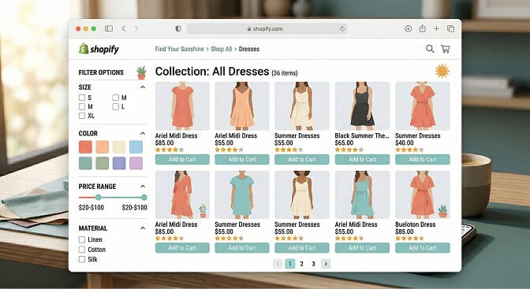Open the Bueloton Dress product title
Viewport: 530px width, 289px height.
click(416, 224)
